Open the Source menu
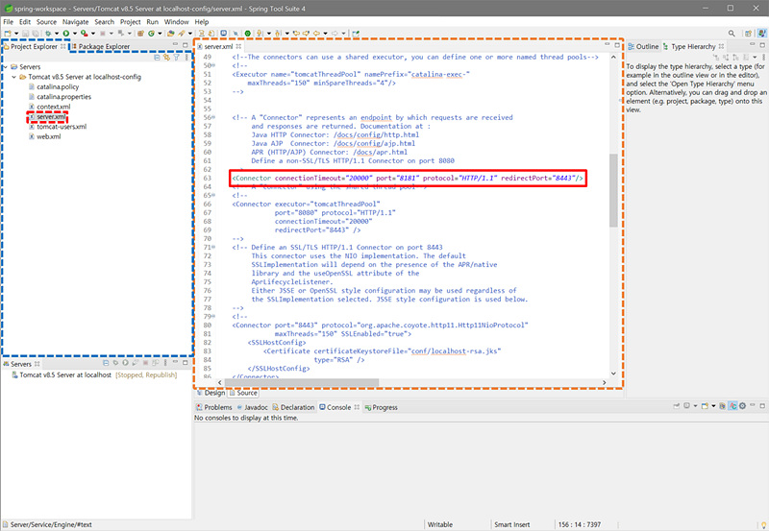This screenshot has height=531, width=769. (x=46, y=21)
